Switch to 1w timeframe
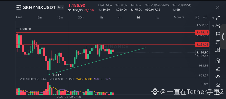The image size is (226, 99). pyautogui.click(x=157, y=17)
